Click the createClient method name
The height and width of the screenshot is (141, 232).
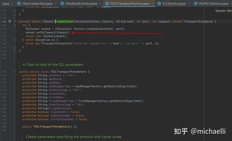click(64, 22)
